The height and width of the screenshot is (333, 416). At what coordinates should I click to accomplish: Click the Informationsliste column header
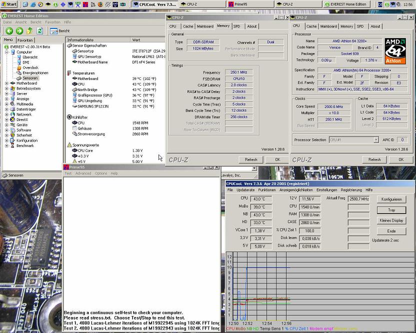point(98,40)
